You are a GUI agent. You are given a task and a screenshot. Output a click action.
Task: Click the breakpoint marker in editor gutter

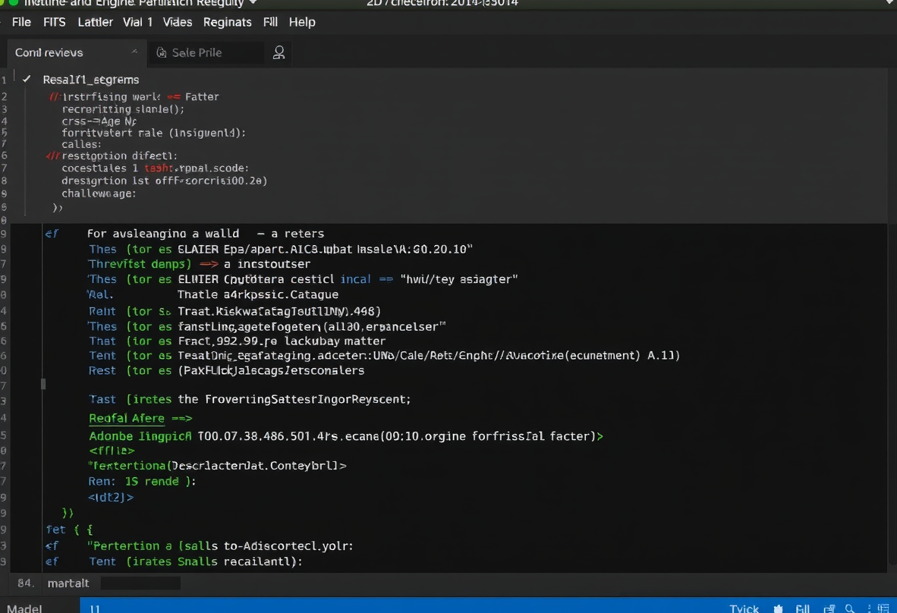pyautogui.click(x=43, y=385)
